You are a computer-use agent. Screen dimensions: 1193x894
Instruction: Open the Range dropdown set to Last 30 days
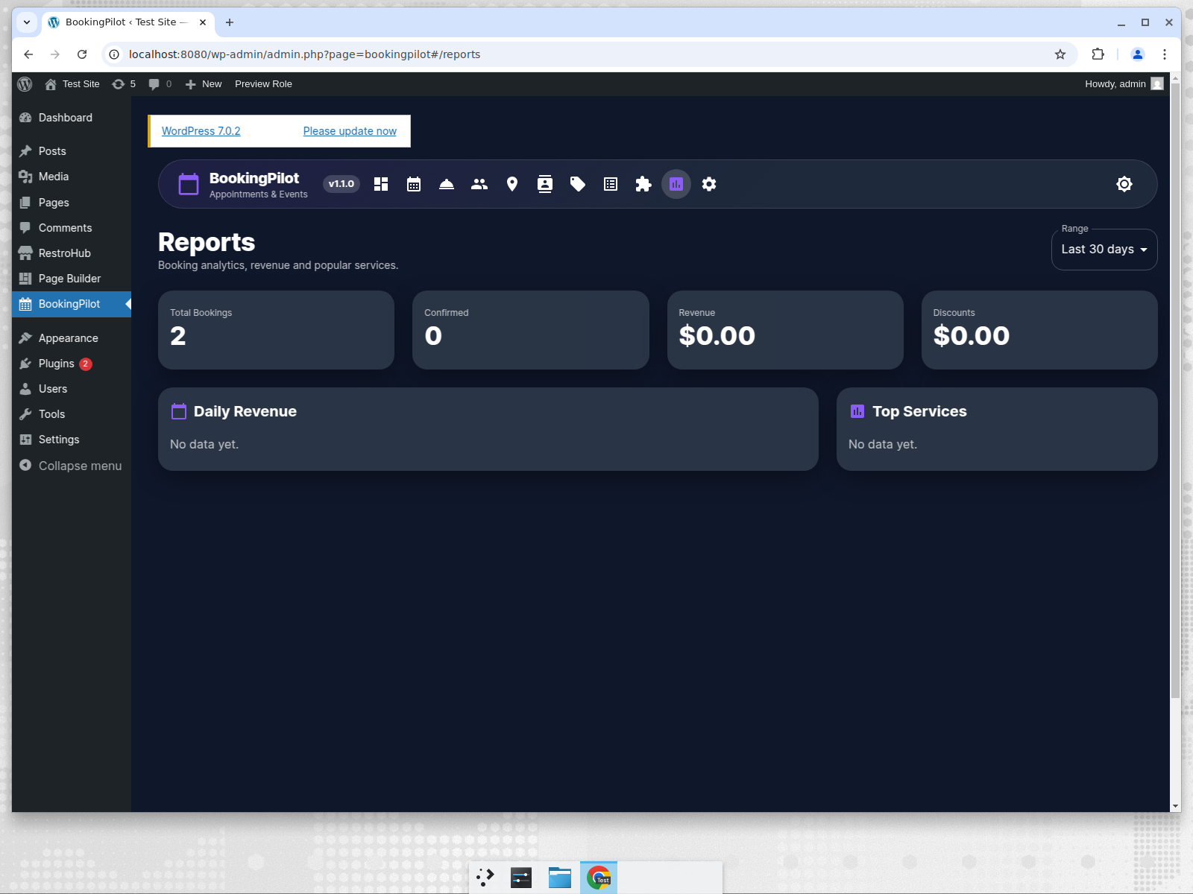[1104, 250]
